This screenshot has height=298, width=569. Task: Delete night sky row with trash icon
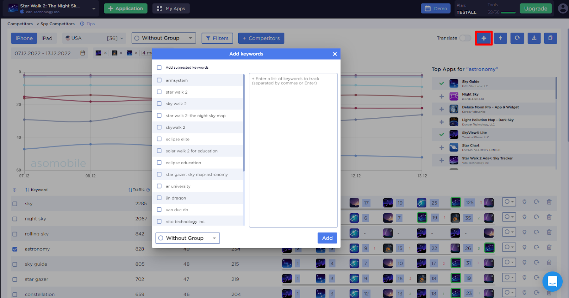pos(549,217)
